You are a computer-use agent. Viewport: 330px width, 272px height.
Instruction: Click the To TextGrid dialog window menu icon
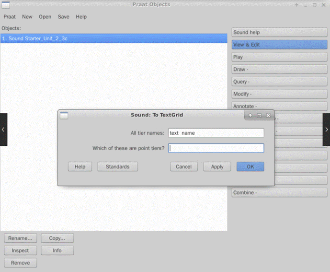pos(64,116)
